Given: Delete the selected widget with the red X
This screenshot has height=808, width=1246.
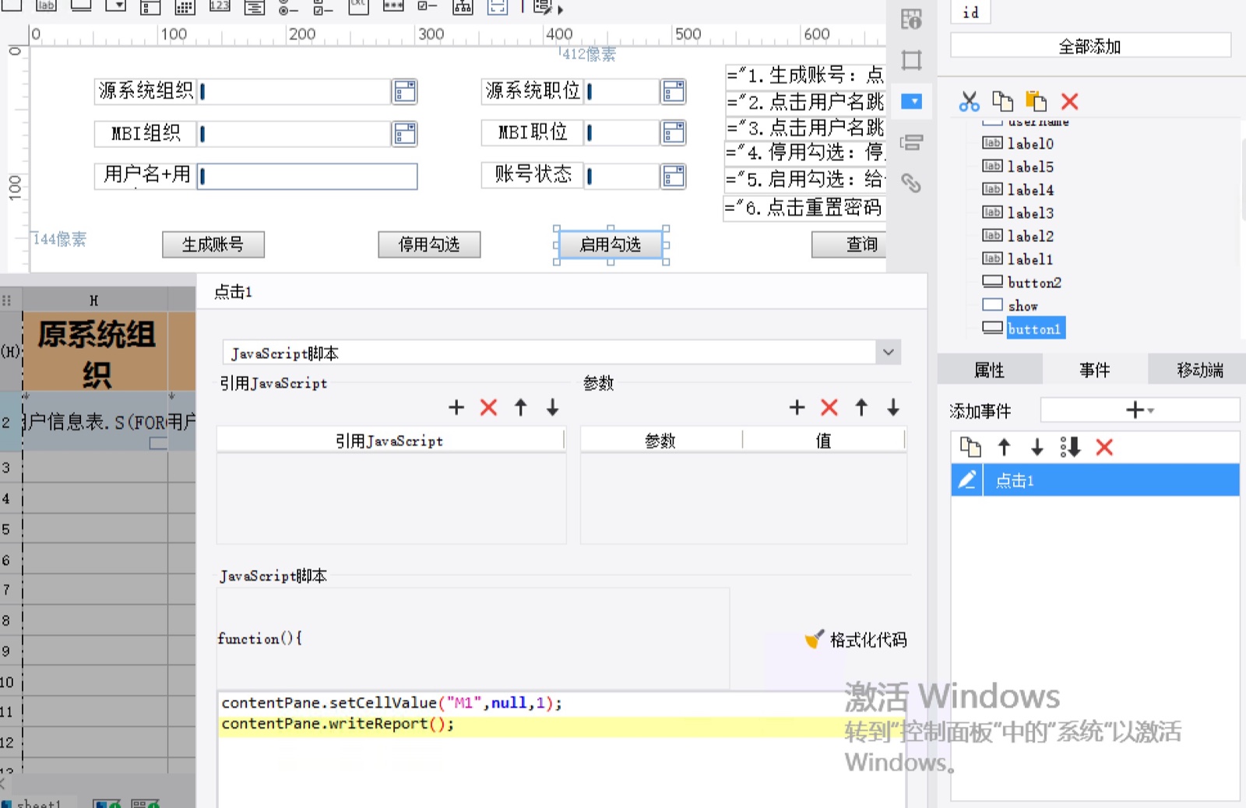Looking at the screenshot, I should point(1070,101).
